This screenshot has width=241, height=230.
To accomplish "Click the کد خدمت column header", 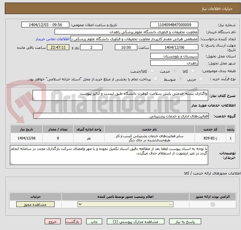I will [210, 129].
